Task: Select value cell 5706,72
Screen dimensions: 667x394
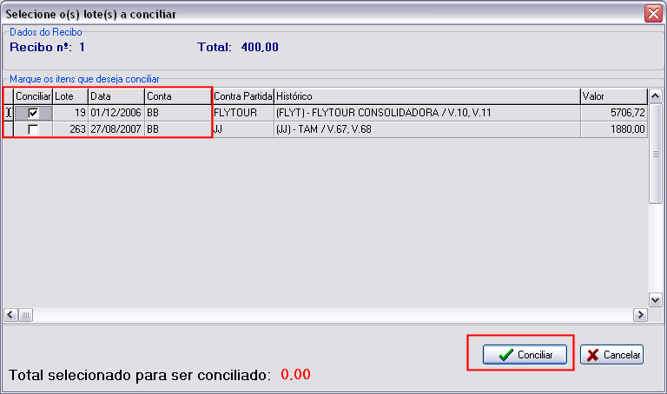Action: coord(614,113)
